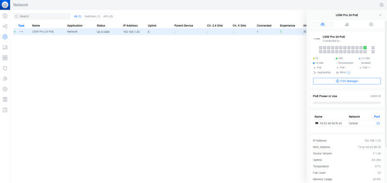Open the Admins and users icon in sidebar

pos(5,79)
